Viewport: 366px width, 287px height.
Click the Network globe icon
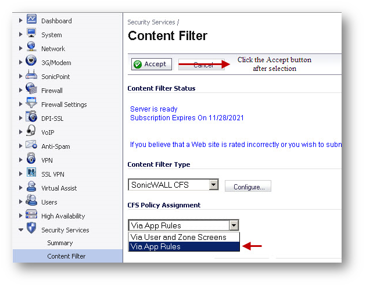pos(31,49)
